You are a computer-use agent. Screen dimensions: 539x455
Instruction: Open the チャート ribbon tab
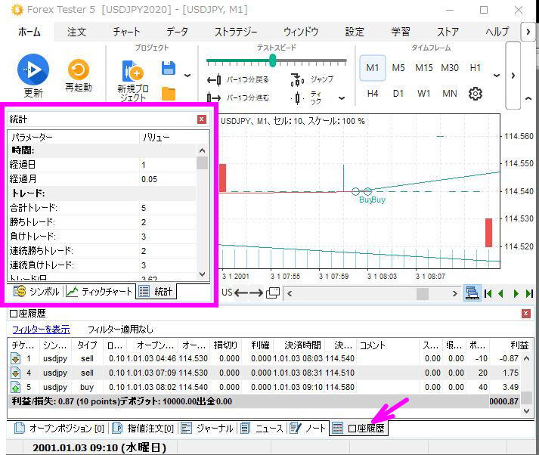[x=126, y=32]
